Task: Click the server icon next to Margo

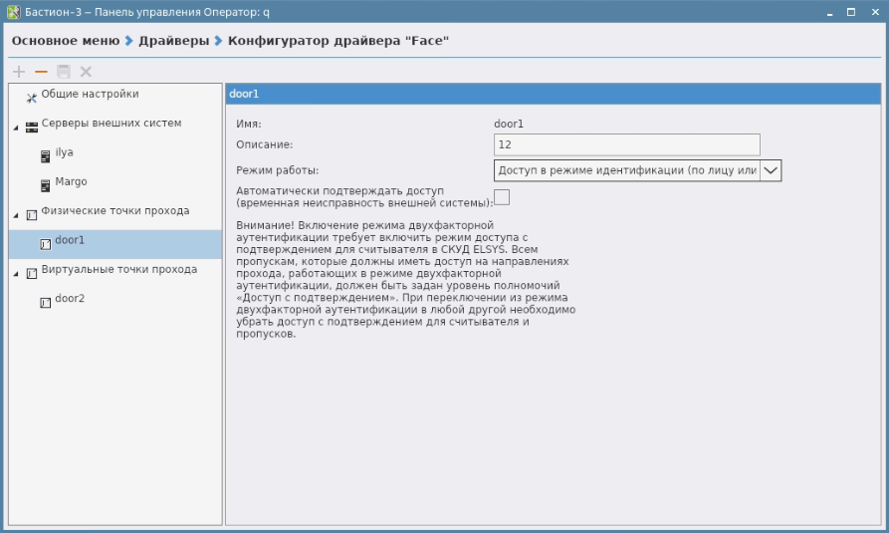Action: [46, 185]
